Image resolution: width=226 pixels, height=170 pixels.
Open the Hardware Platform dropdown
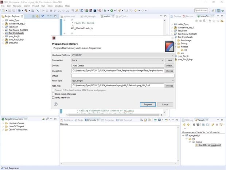click(x=123, y=55)
